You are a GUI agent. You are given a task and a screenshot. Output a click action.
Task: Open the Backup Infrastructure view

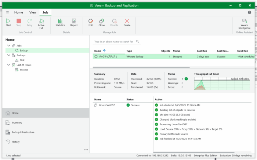point(46,132)
